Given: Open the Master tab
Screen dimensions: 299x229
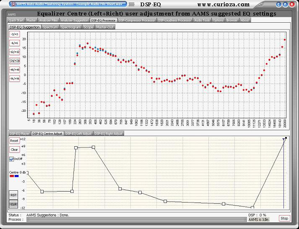Looking at the screenshot, I should pos(31,20).
